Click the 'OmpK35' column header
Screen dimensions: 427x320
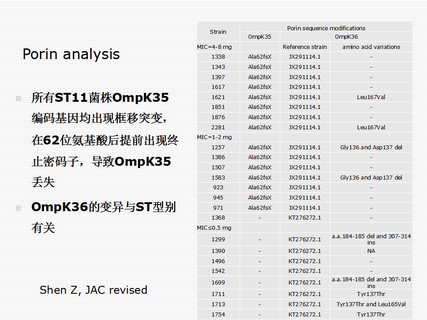click(x=259, y=37)
